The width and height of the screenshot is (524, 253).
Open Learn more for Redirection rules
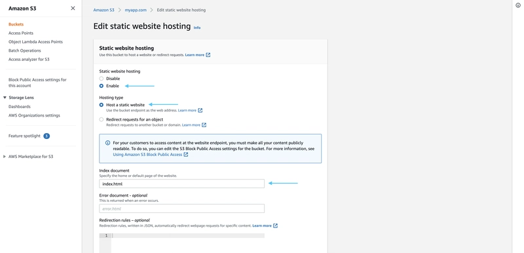(262, 225)
